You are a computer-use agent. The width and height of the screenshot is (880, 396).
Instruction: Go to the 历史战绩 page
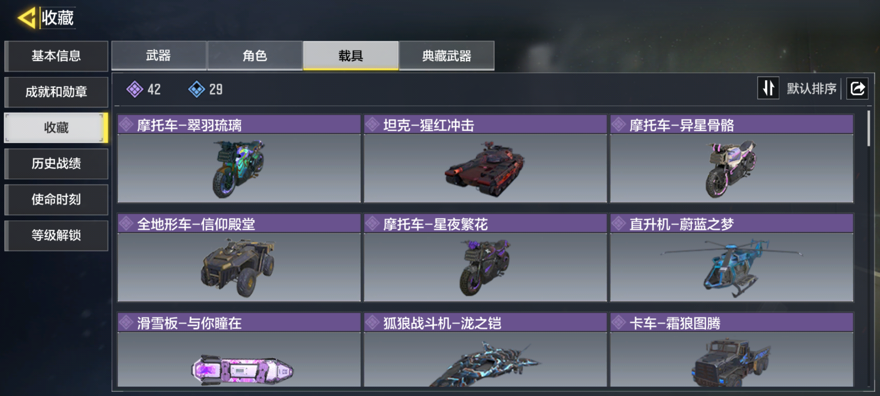pos(56,164)
